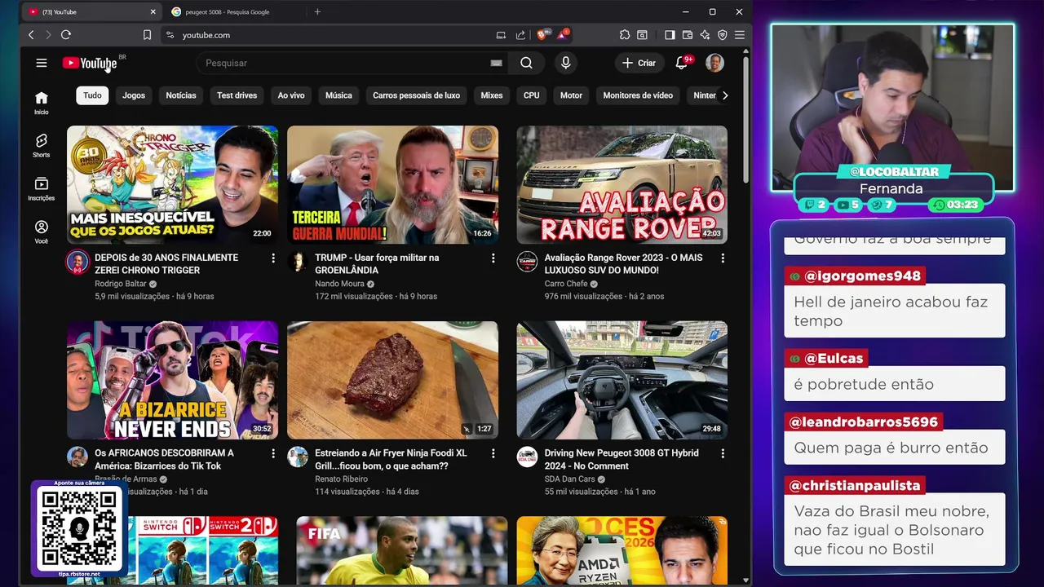Close the YouTube browser tab
The height and width of the screenshot is (587, 1044).
click(x=153, y=12)
